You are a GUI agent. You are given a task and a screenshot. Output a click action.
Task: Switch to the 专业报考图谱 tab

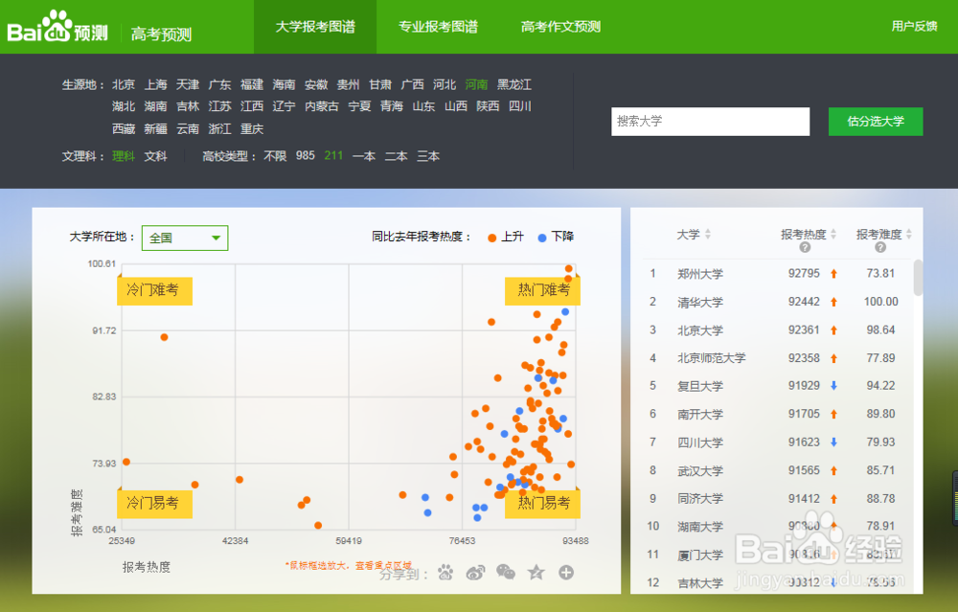[438, 27]
